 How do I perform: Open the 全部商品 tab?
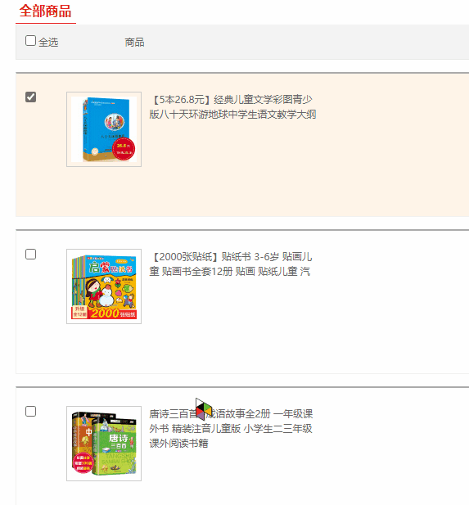coord(45,11)
